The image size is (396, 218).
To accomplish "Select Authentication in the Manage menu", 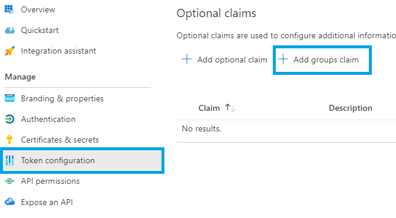I will [x=48, y=119].
